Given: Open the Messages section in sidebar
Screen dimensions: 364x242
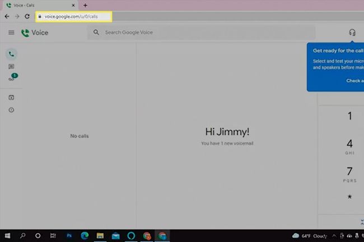Looking at the screenshot, I should (11, 67).
